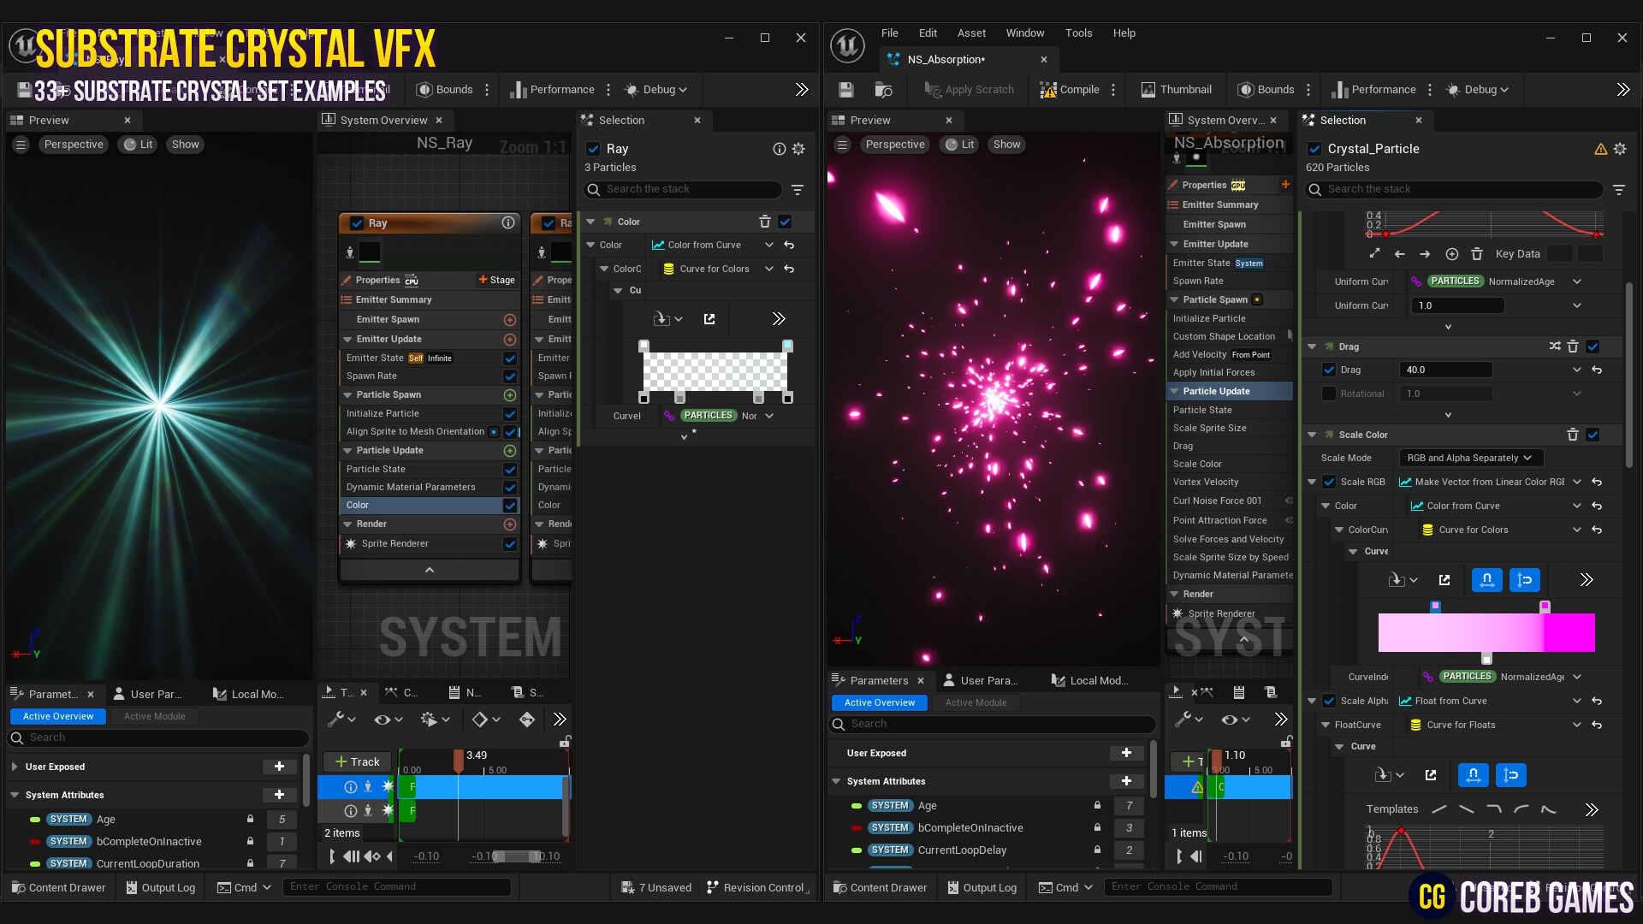This screenshot has height=924, width=1643.
Task: Click the Apply Scratch icon
Action: (933, 89)
